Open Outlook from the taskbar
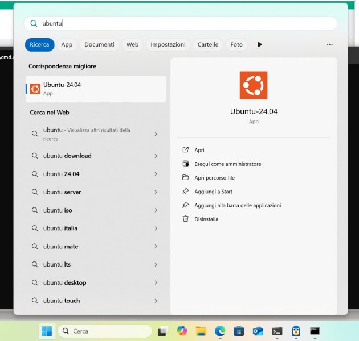The height and width of the screenshot is (341, 359). pyautogui.click(x=258, y=331)
